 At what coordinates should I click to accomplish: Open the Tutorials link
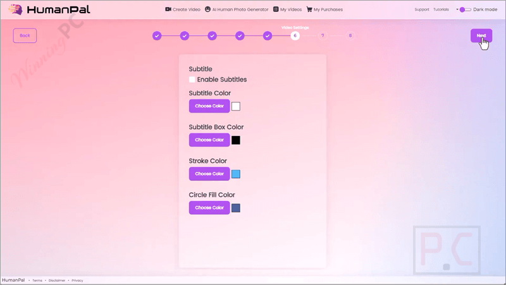[441, 9]
